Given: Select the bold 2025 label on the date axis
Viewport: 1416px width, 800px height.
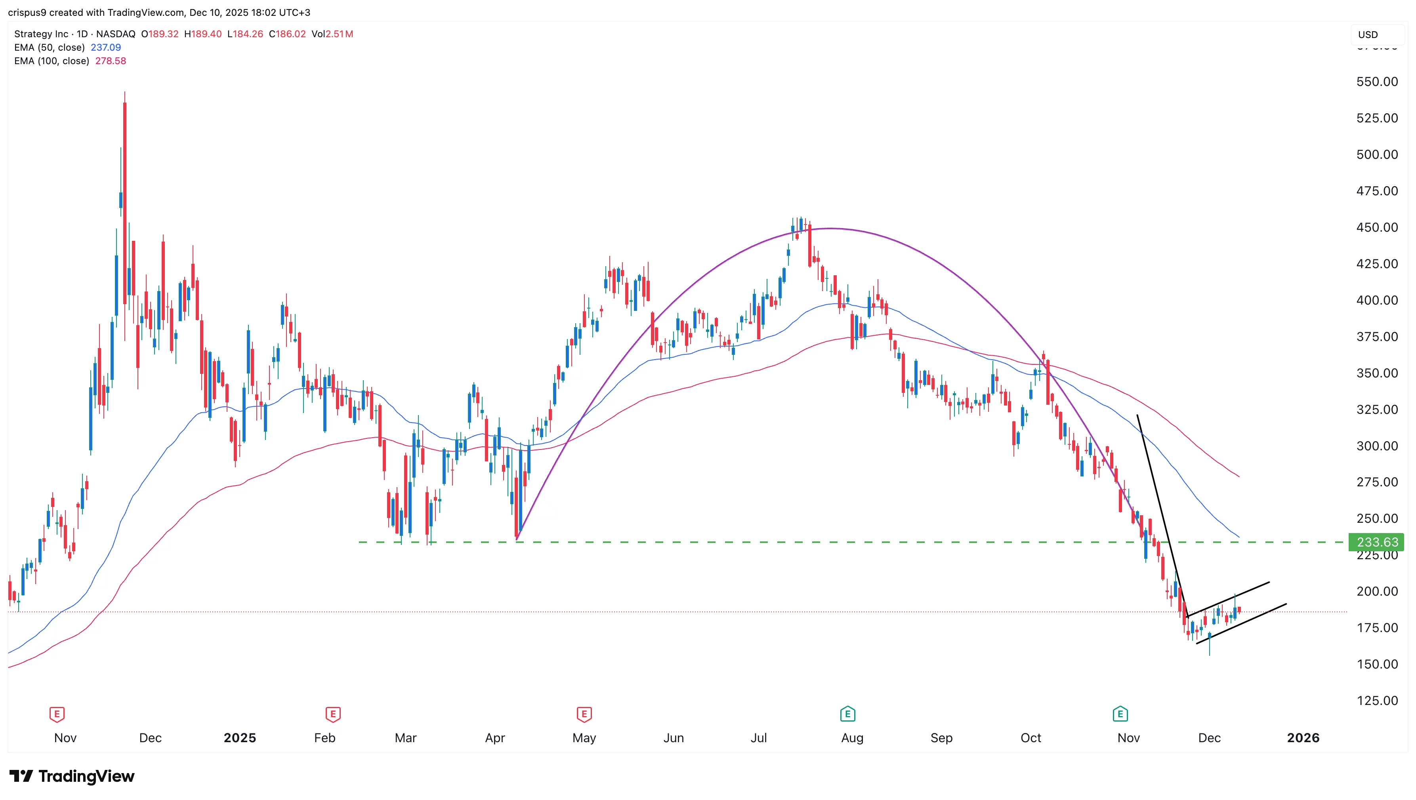Looking at the screenshot, I should pos(240,738).
